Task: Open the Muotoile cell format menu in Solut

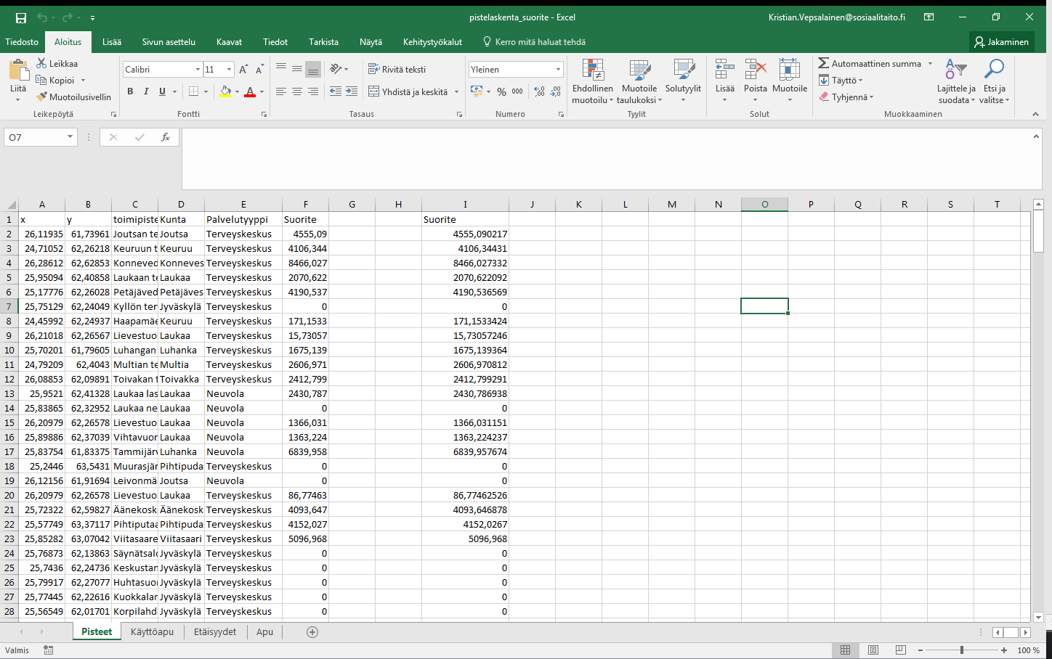Action: pyautogui.click(x=790, y=81)
